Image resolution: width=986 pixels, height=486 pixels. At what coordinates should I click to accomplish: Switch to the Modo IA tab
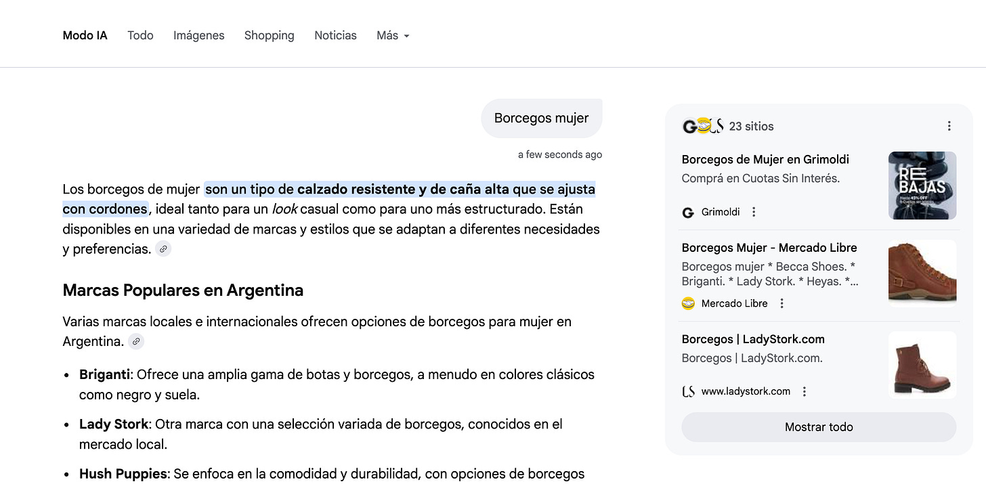click(x=85, y=35)
